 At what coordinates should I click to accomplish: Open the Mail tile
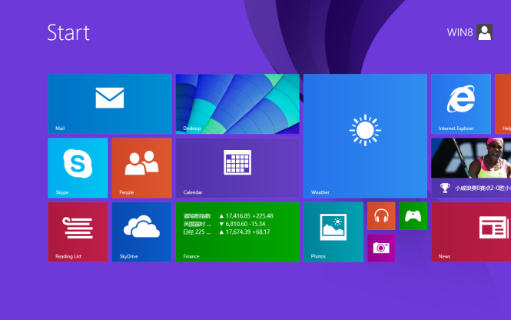click(x=109, y=104)
